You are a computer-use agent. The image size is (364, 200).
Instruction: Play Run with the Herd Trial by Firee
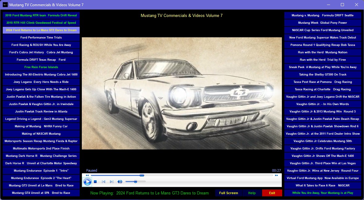point(323,60)
